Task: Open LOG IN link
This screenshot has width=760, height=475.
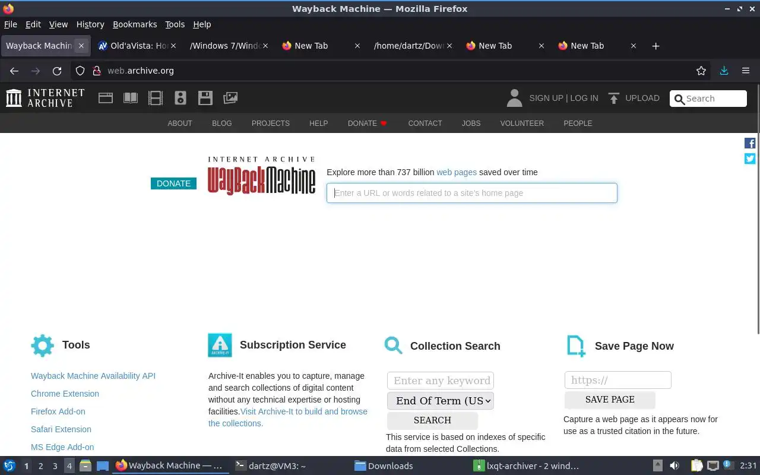Action: [x=584, y=98]
